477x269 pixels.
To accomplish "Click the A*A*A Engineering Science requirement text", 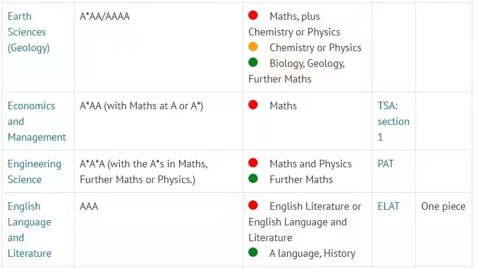I will [x=144, y=172].
